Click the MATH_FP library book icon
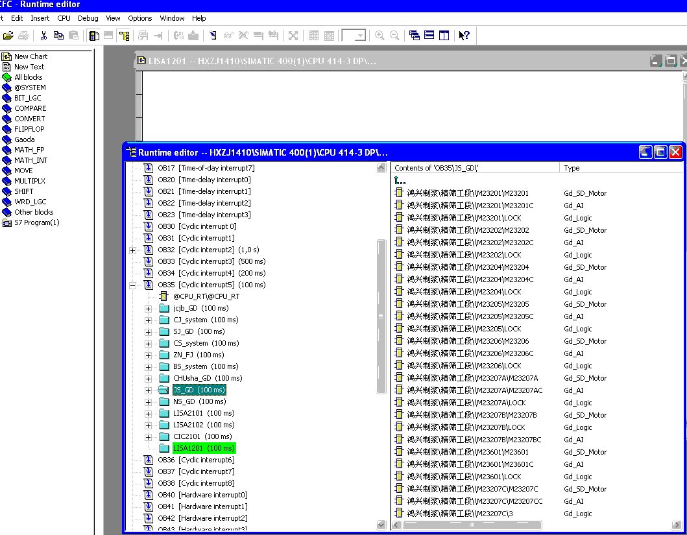The width and height of the screenshot is (687, 535). click(6, 150)
